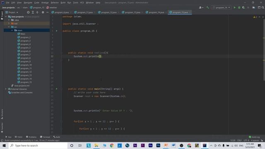Screen dimensions: 265x149
Task: Open Windows Start menu
Action: pyautogui.click(x=4, y=145)
